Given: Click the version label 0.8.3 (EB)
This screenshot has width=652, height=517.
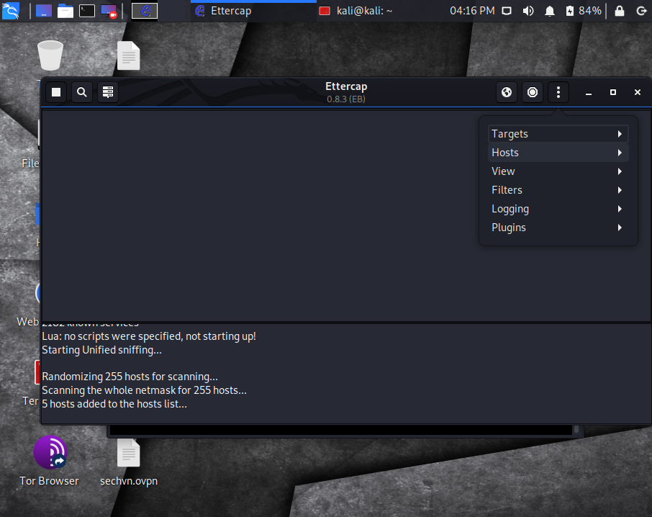Looking at the screenshot, I should (x=346, y=99).
